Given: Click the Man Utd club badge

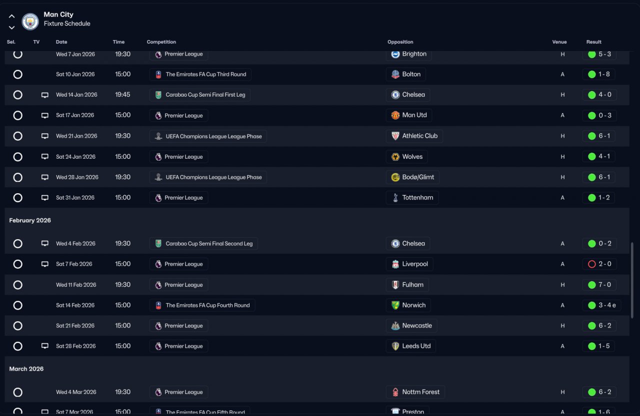Looking at the screenshot, I should click(395, 115).
